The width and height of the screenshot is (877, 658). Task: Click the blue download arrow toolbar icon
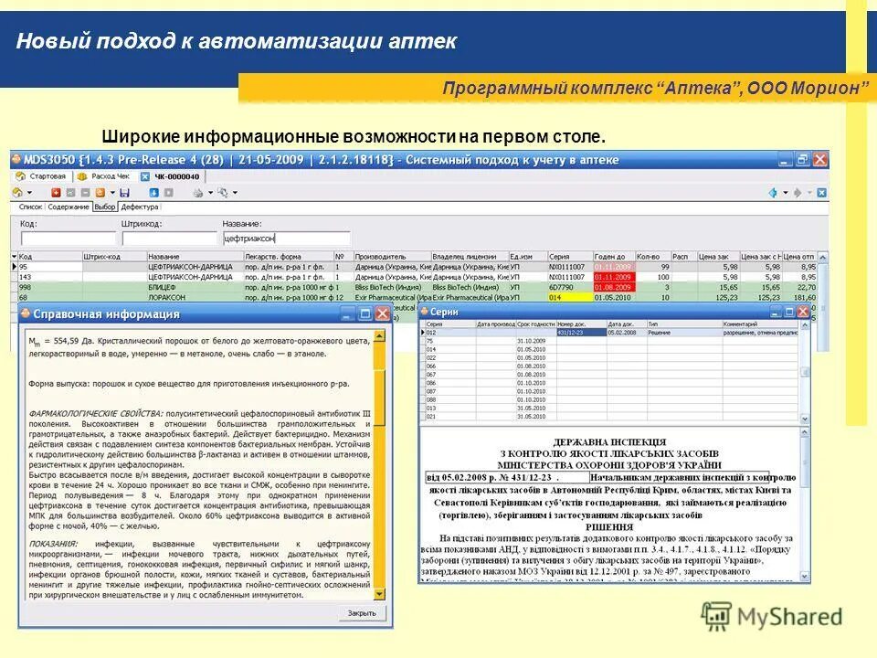pyautogui.click(x=153, y=194)
